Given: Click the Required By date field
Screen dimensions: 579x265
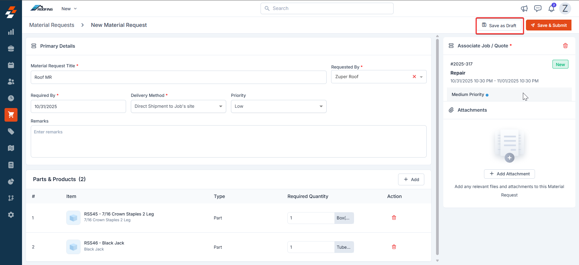Looking at the screenshot, I should 78,107.
